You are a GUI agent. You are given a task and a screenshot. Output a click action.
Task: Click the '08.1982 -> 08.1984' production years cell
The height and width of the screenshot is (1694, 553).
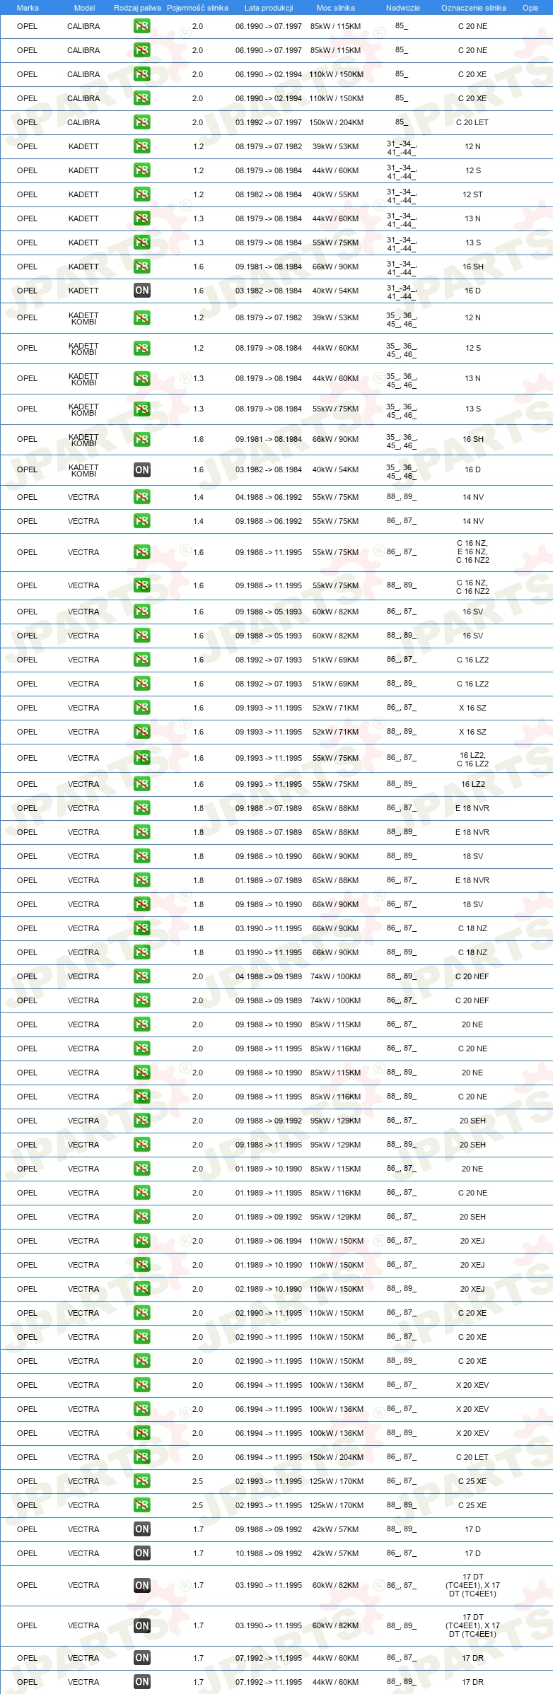click(269, 194)
